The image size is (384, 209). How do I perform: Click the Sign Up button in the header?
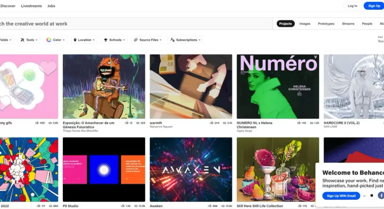(374, 6)
